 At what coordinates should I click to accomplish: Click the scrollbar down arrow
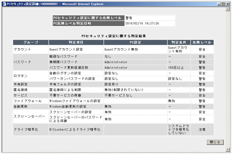228,150
